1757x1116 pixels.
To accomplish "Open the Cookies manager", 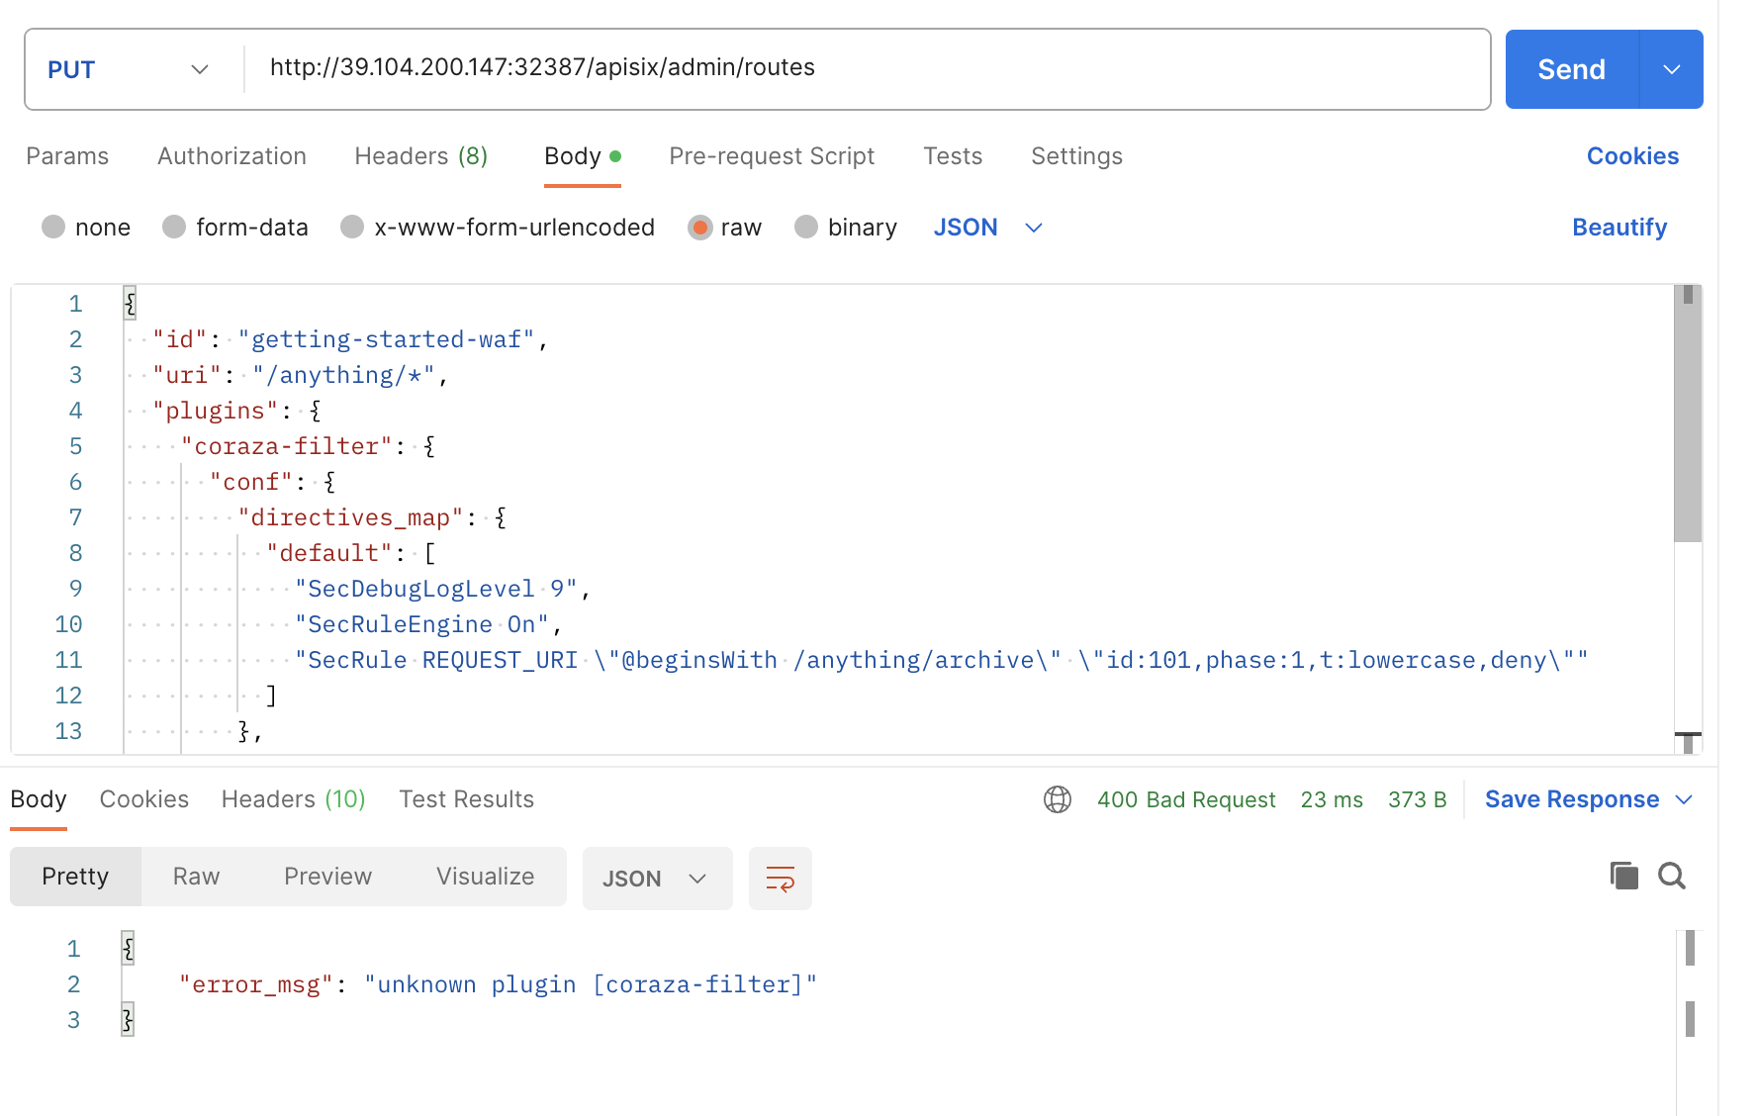I will [1632, 155].
